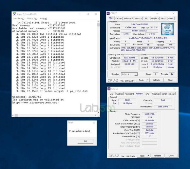190x169 pixels.
Task: Open the Calculate menu in Super PI
Action: (19, 19)
